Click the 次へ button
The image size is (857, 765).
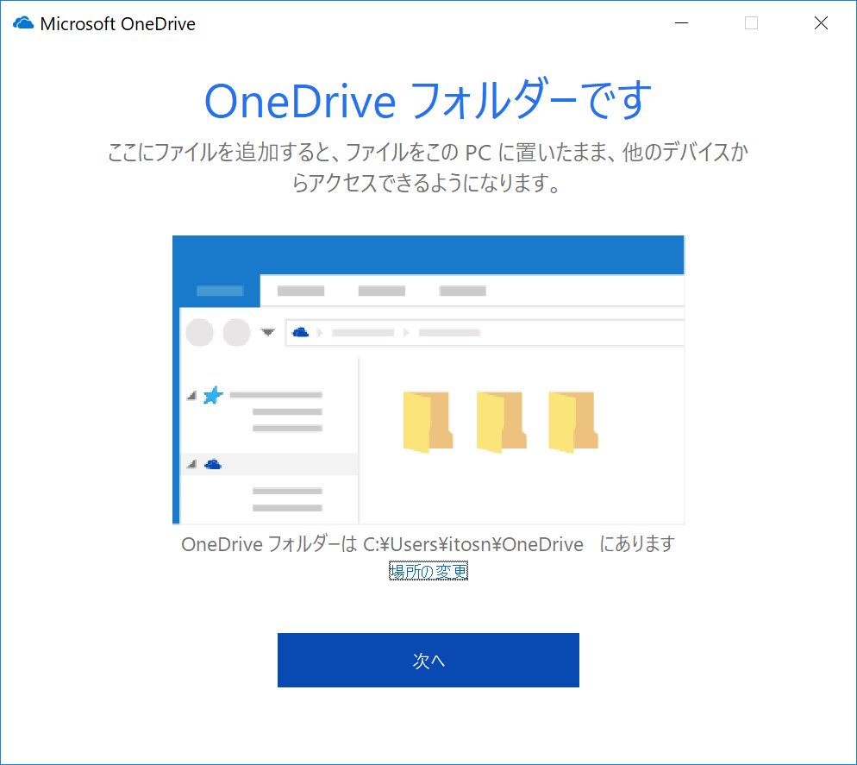click(428, 660)
